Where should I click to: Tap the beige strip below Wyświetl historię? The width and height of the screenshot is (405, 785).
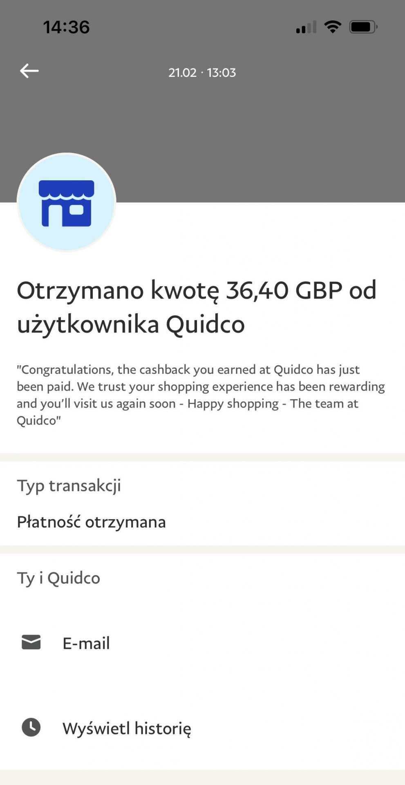[202, 777]
